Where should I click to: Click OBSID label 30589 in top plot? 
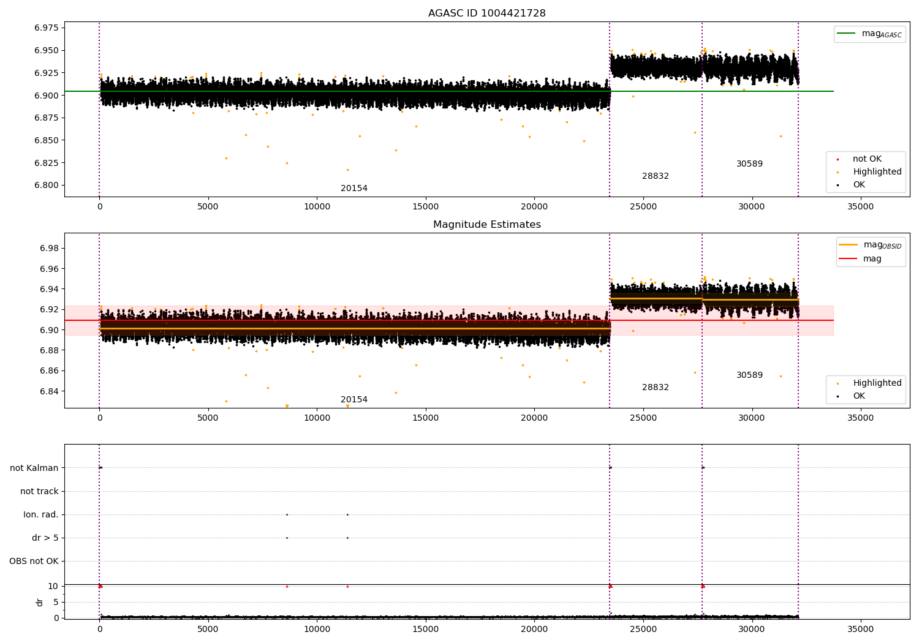click(x=749, y=164)
